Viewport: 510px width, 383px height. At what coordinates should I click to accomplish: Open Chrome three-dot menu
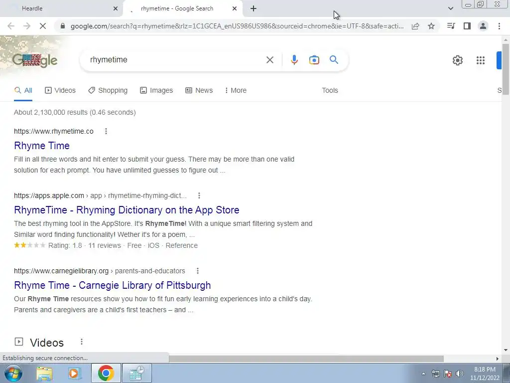click(x=499, y=26)
